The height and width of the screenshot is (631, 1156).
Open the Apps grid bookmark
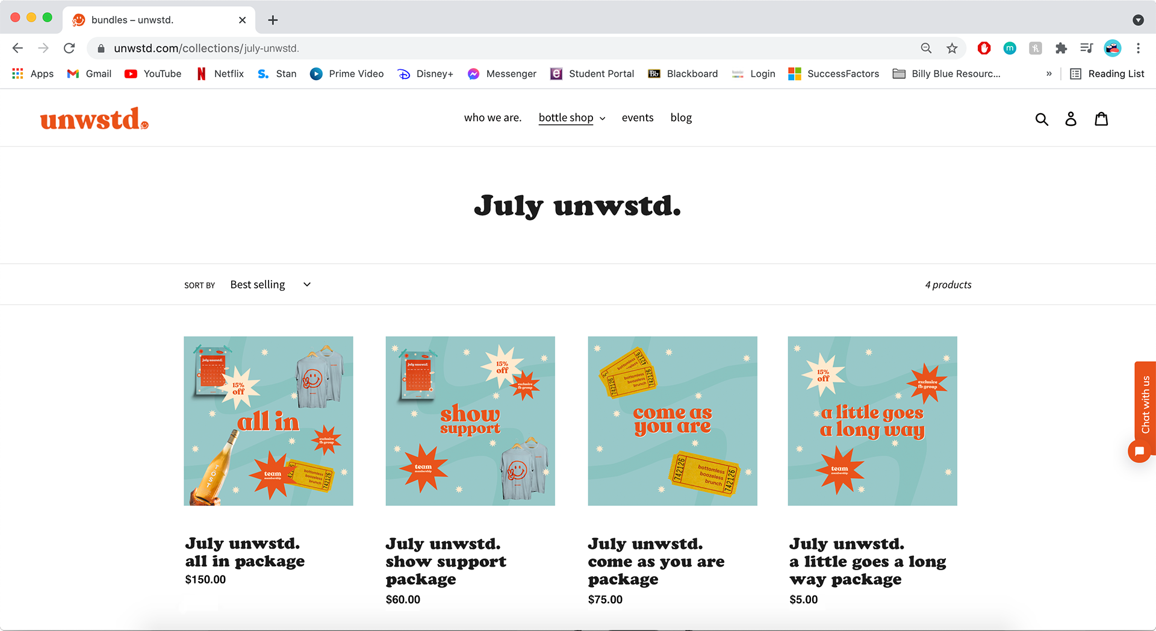click(x=33, y=73)
